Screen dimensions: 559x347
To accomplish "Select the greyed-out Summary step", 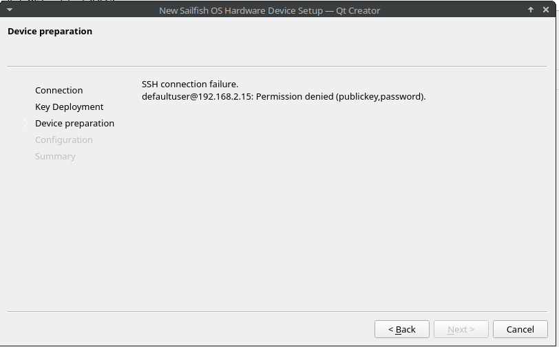I will pos(55,156).
